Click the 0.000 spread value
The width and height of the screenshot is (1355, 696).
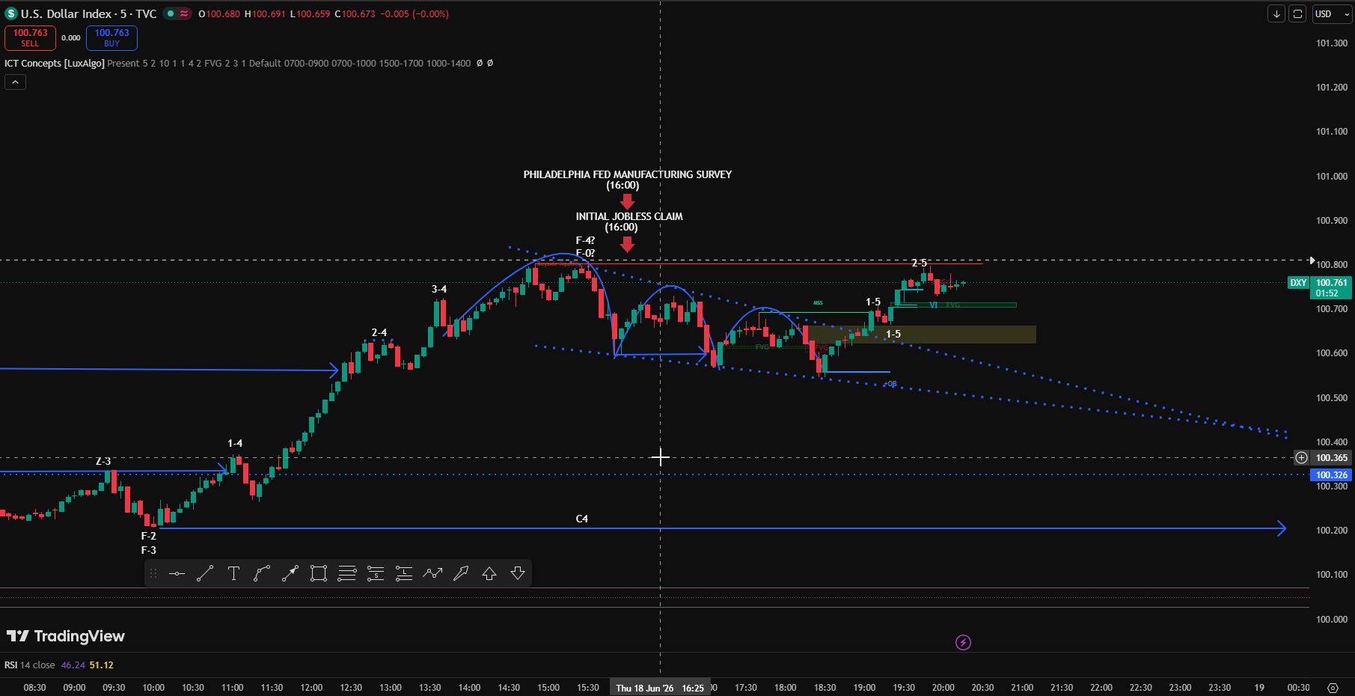71,37
